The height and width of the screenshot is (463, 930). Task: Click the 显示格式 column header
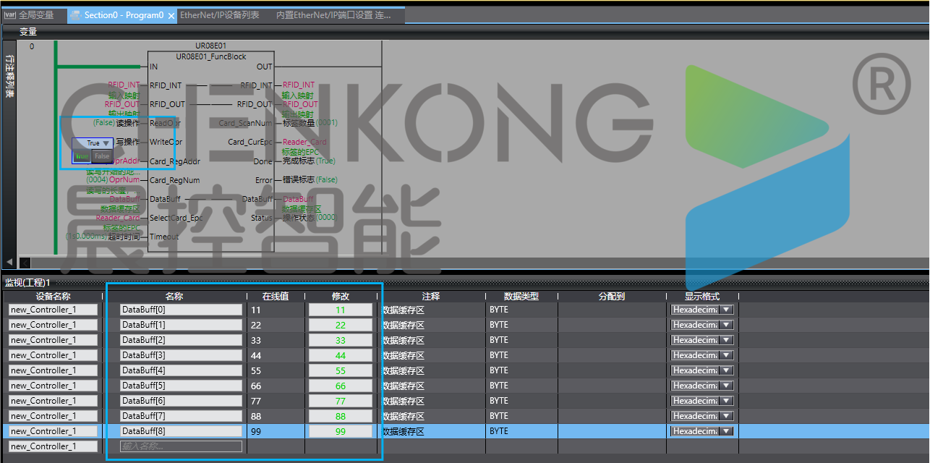[x=701, y=297]
